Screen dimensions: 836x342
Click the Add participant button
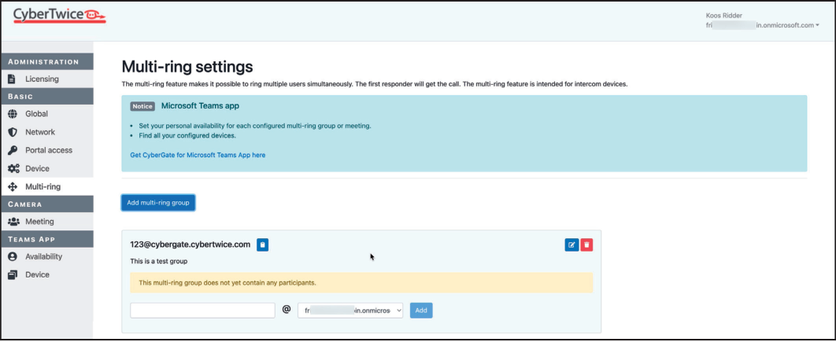[421, 311]
